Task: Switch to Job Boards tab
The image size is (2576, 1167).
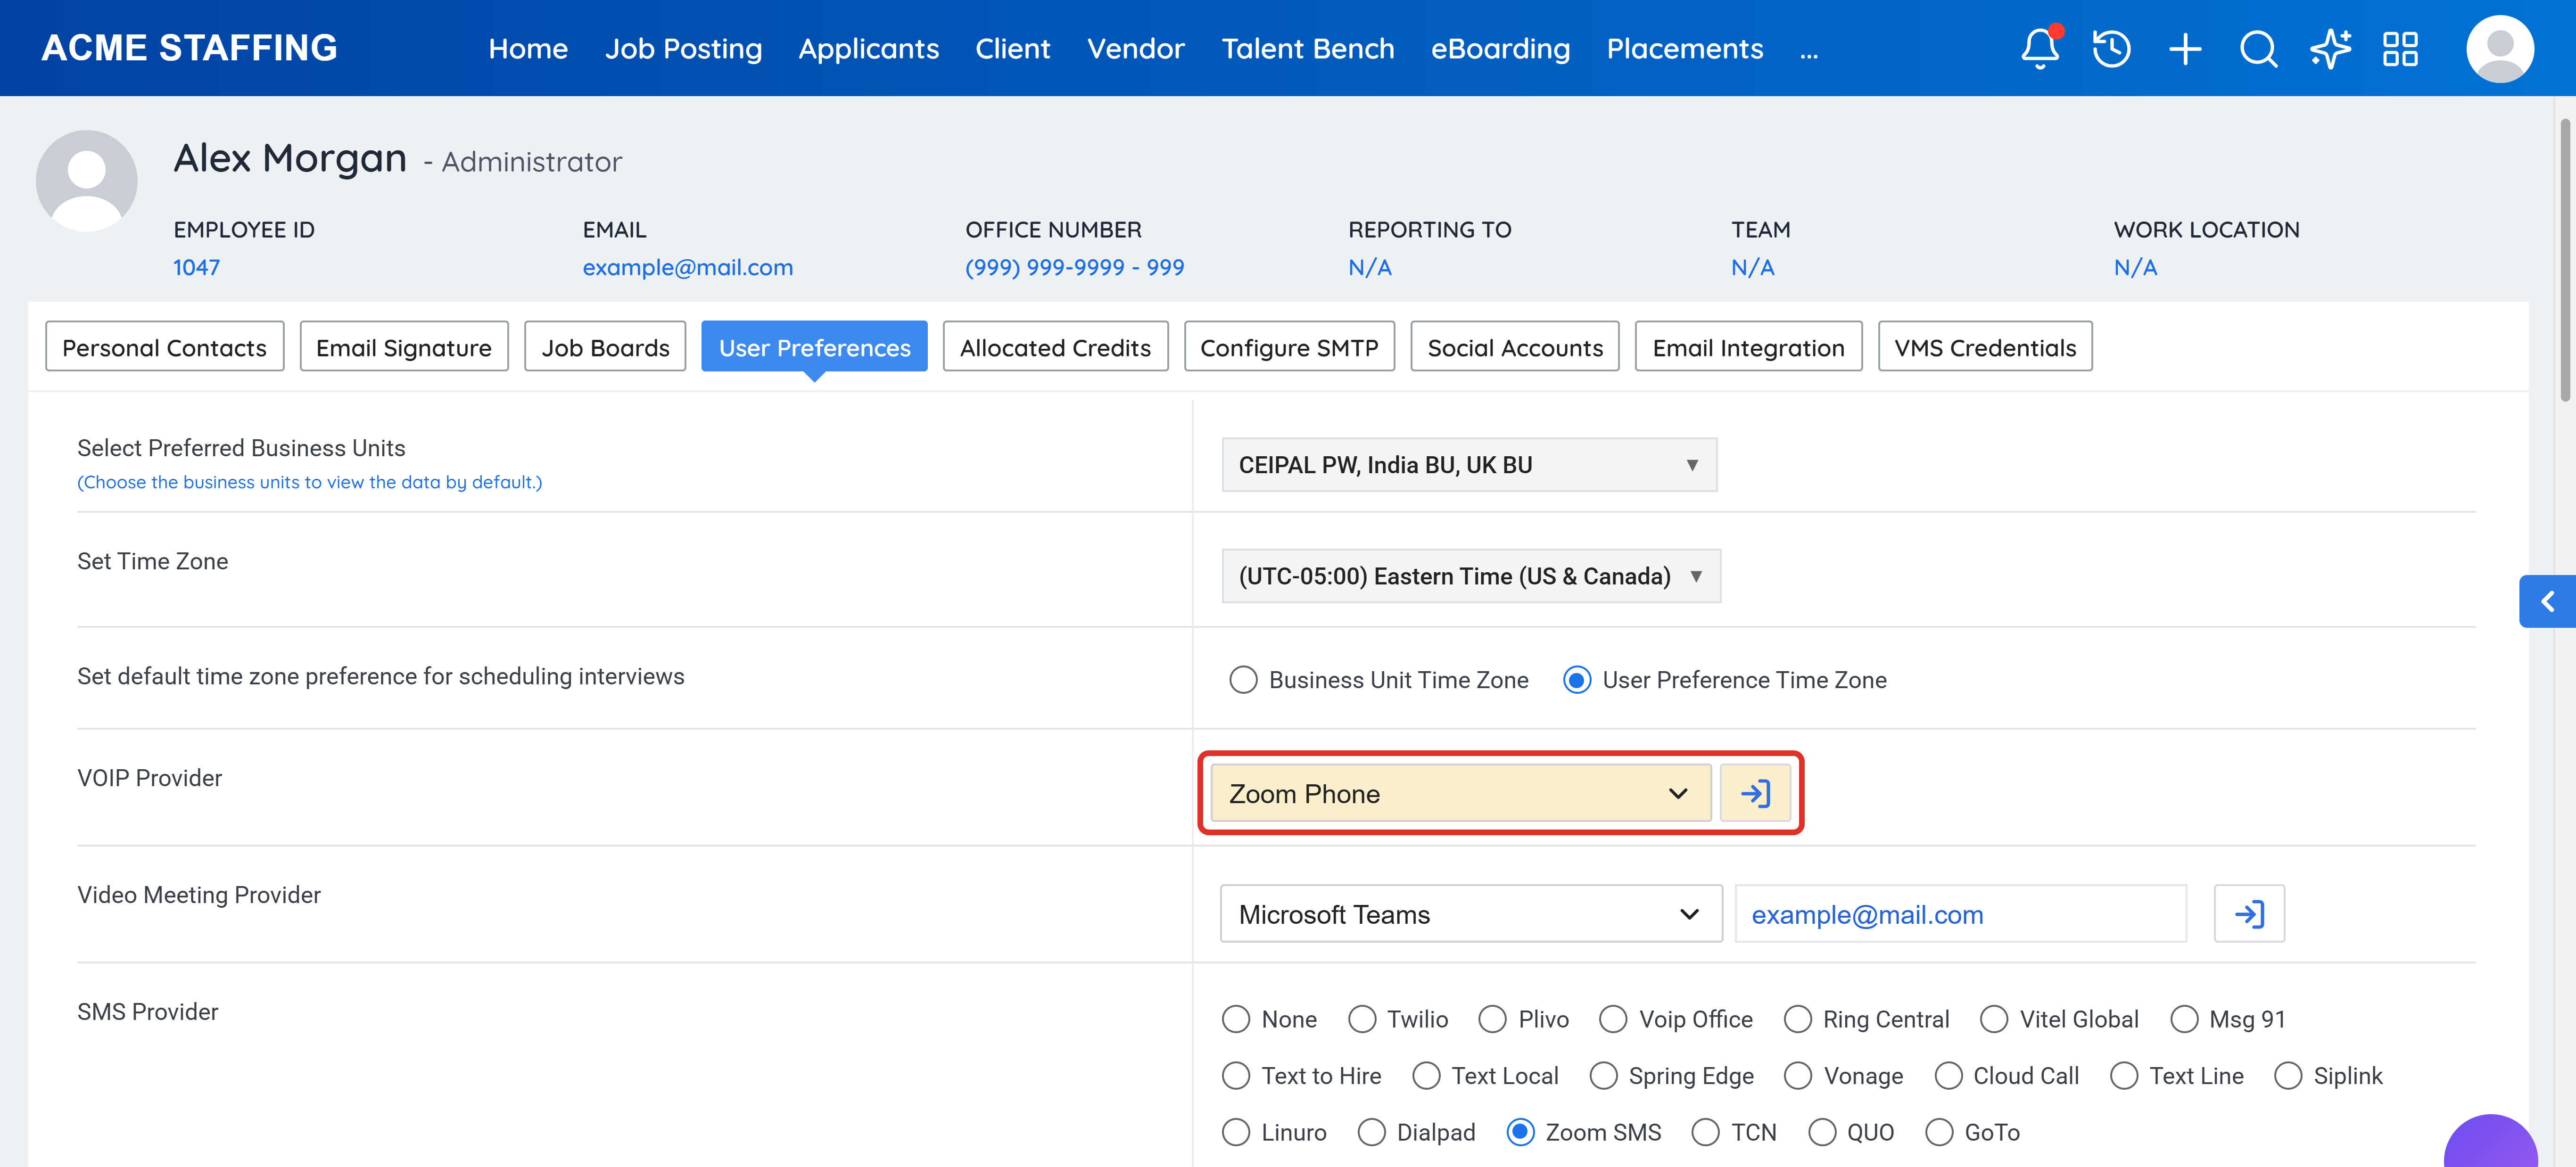Action: click(605, 347)
